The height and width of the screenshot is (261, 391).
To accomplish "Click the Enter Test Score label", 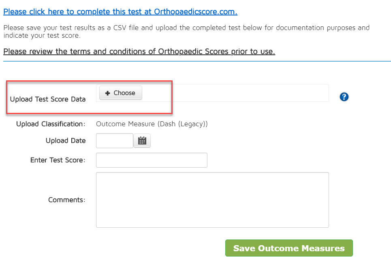I will pyautogui.click(x=58, y=160).
